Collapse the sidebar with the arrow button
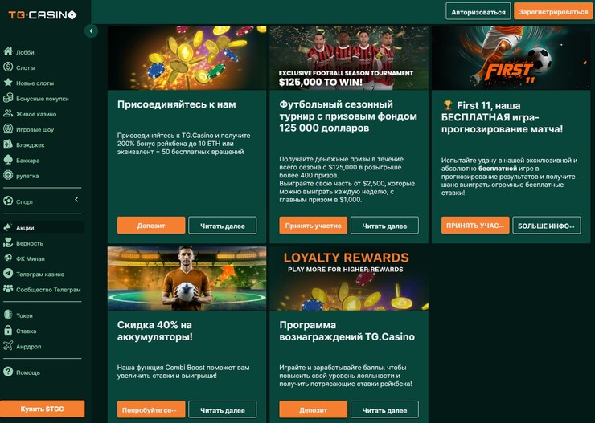The width and height of the screenshot is (595, 423). click(x=91, y=31)
